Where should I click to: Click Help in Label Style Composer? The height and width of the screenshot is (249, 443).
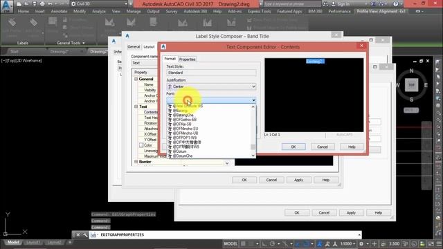point(326,180)
